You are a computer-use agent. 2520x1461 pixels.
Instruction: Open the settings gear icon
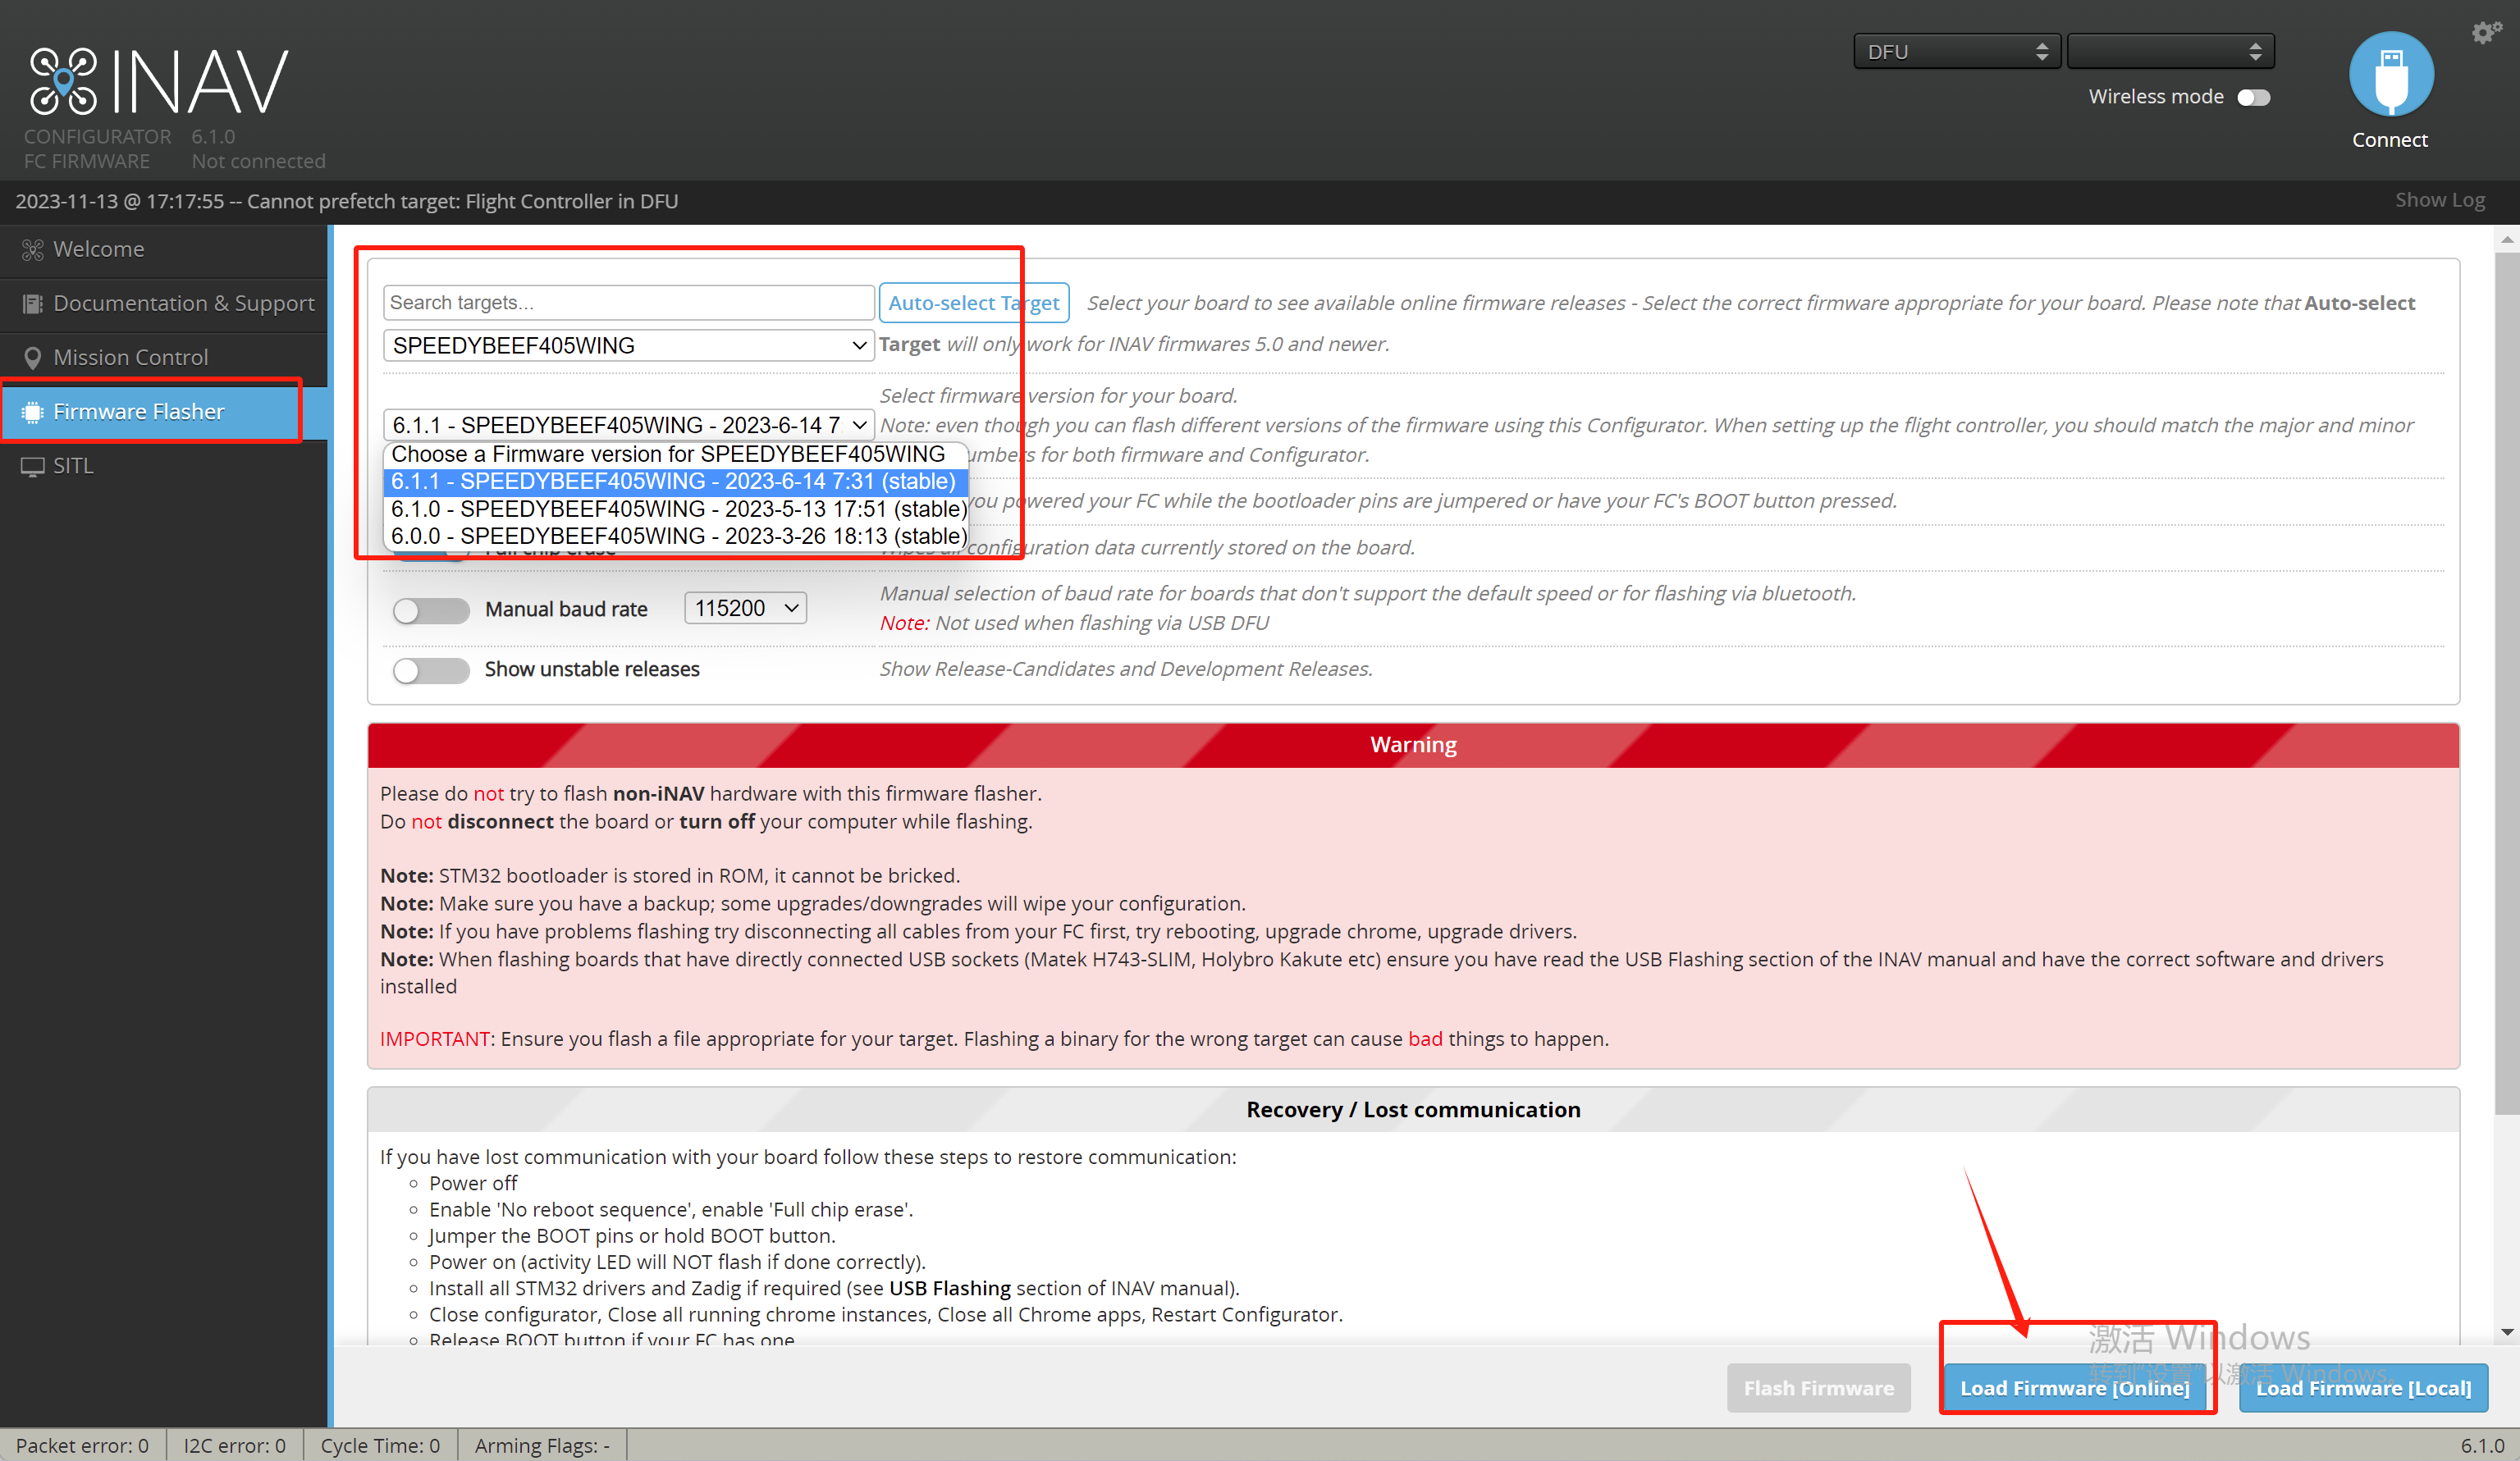point(2486,32)
